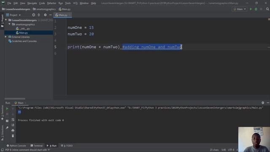Open the File menu
Viewport: 270px width, 152px height.
9,3
